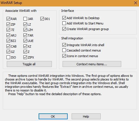Toggle the 7Z association checkbox
139x121 pixels.
8,30
